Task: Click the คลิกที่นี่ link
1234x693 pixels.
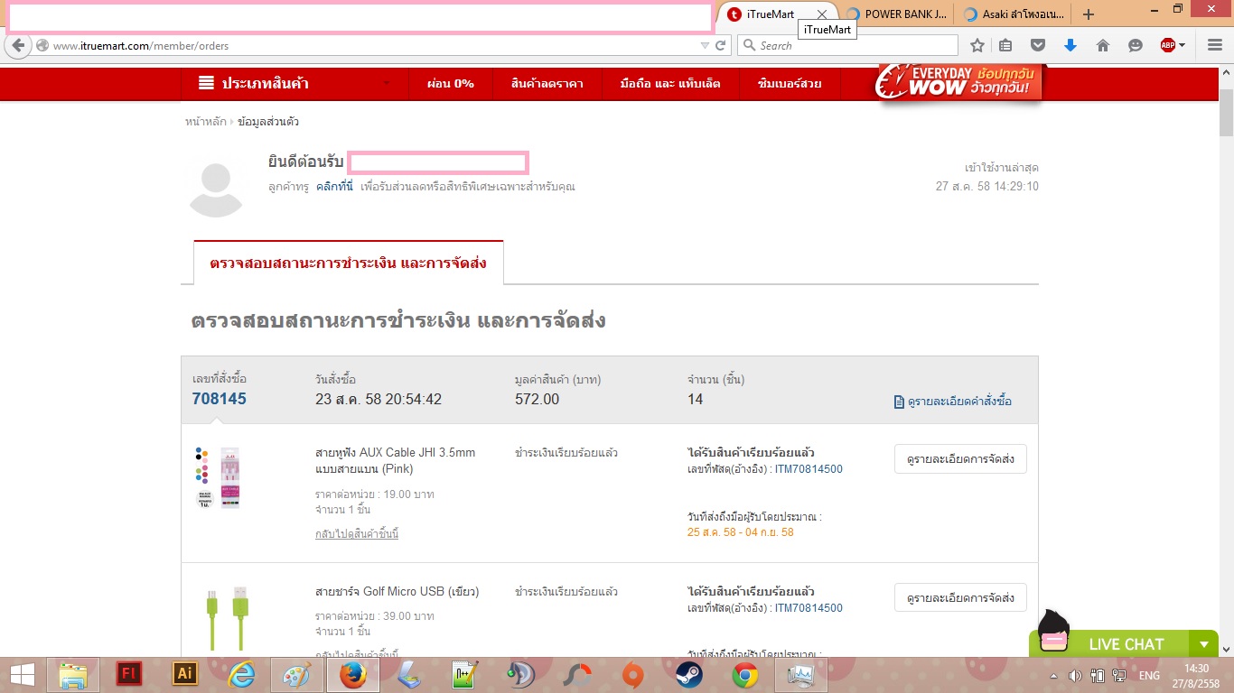Action: tap(334, 187)
